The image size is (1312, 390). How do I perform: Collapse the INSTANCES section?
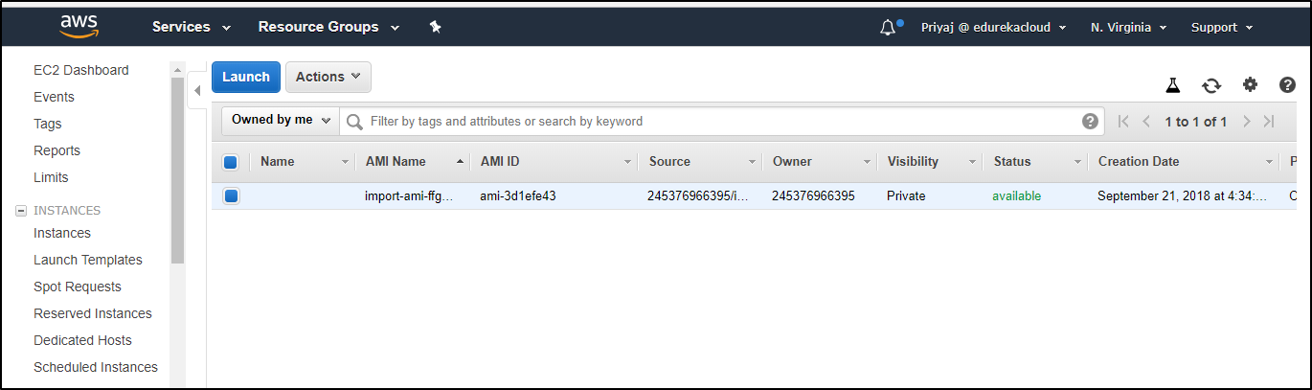pyautogui.click(x=21, y=211)
